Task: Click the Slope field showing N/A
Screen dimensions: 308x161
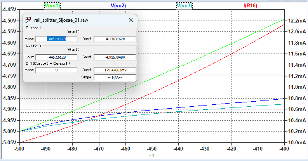Action: (x=115, y=77)
